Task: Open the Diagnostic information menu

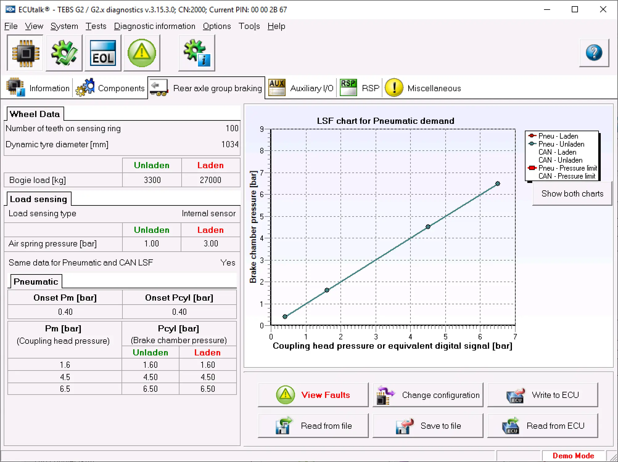Action: (154, 26)
